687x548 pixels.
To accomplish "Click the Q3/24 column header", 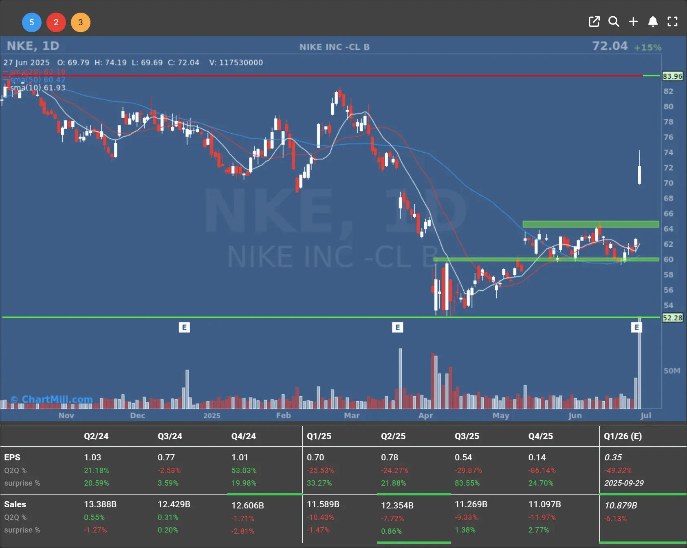I will click(x=170, y=436).
